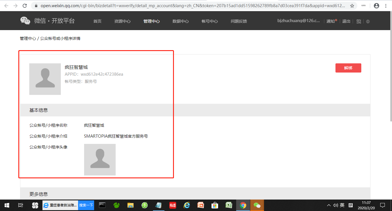Open PowerPoint from taskbar
Viewport: 392px width, 211px height.
(x=201, y=205)
